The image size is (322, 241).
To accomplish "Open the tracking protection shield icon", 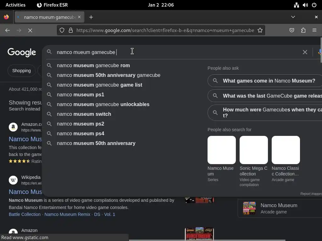I will (x=62, y=30).
